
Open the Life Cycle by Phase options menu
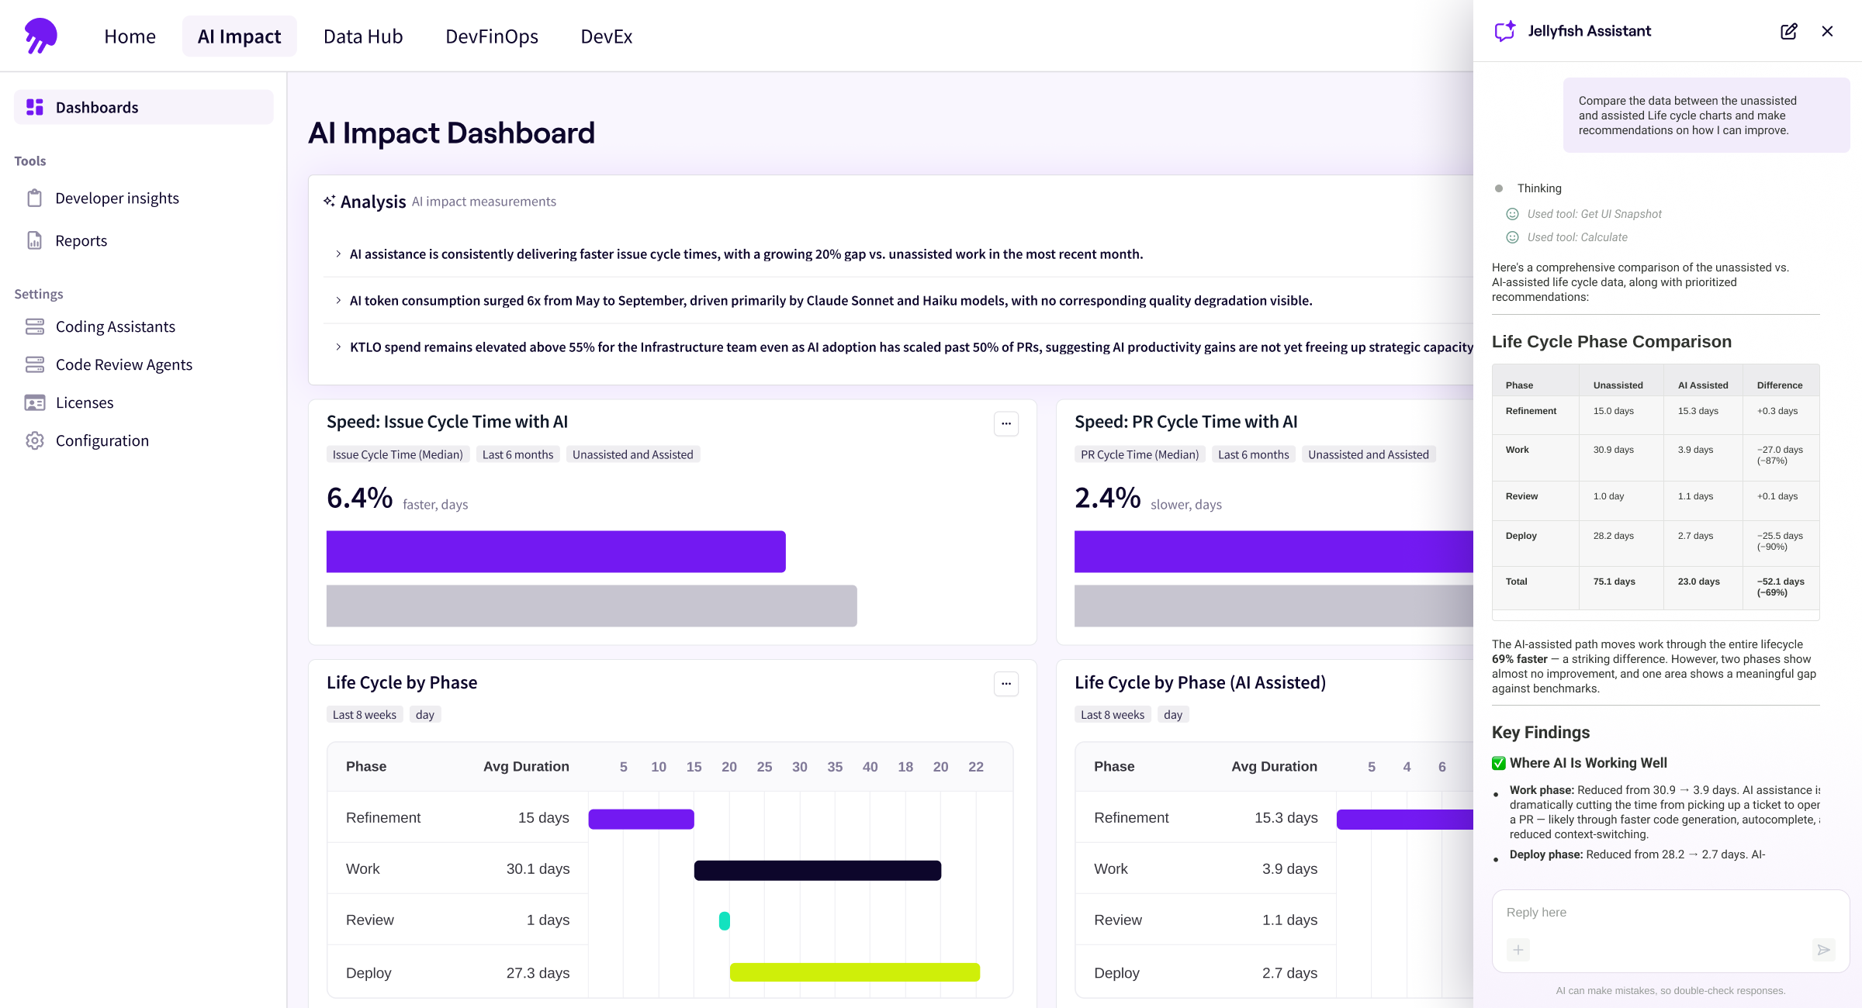coord(1006,684)
